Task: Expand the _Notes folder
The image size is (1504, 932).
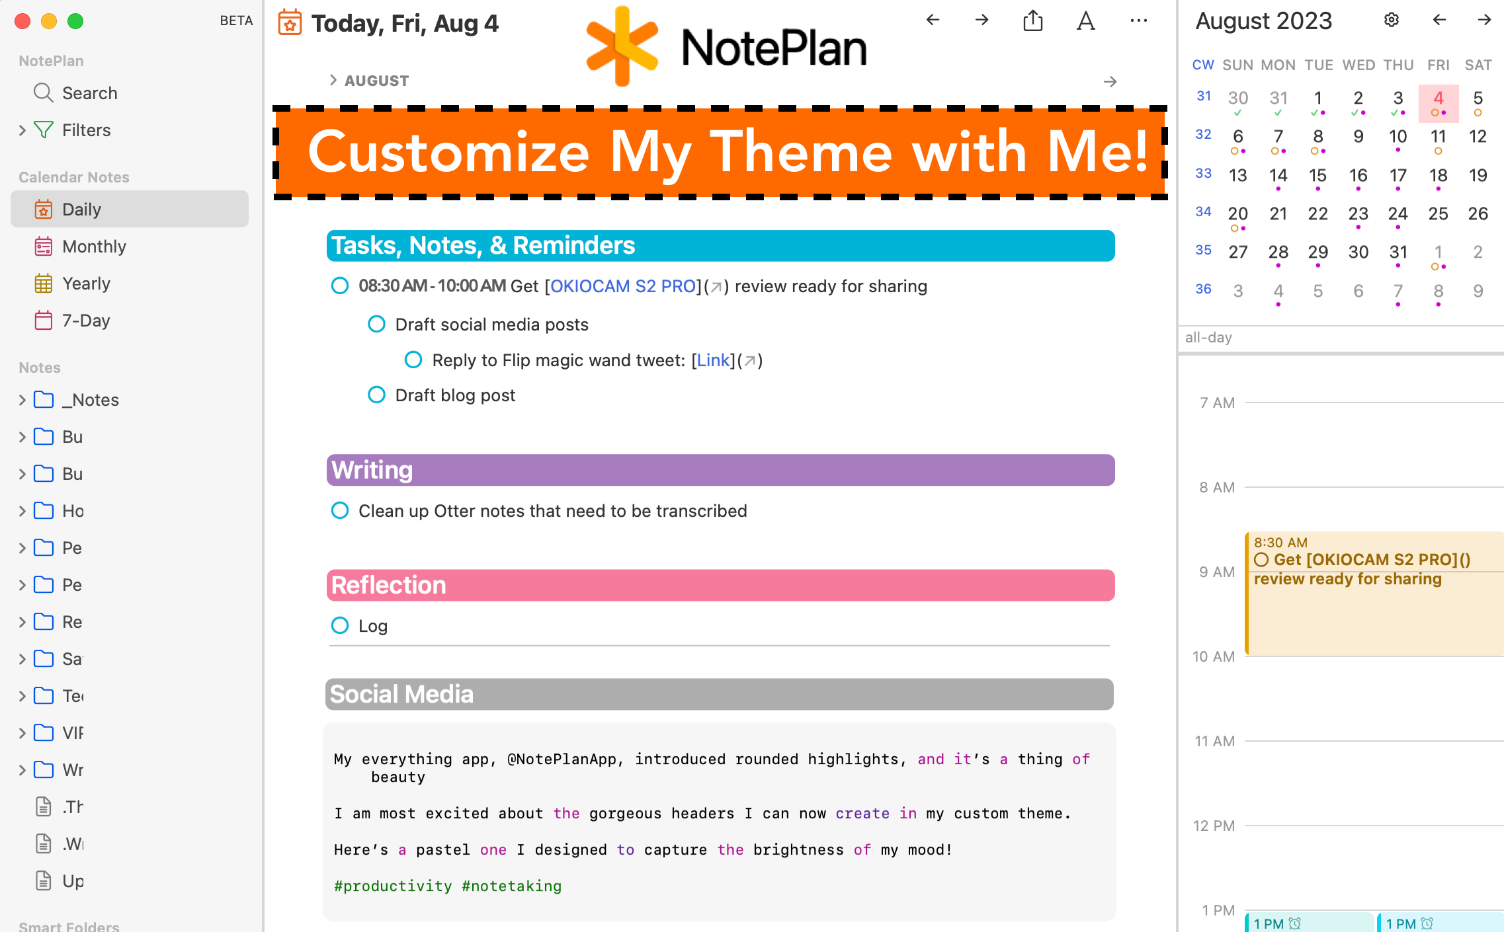Action: point(22,400)
